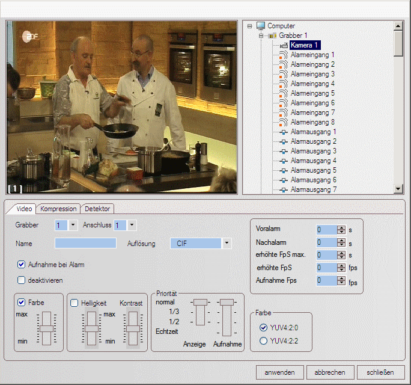Click the Farbe slider handle
Screen dimensions: 411x385
47,328
